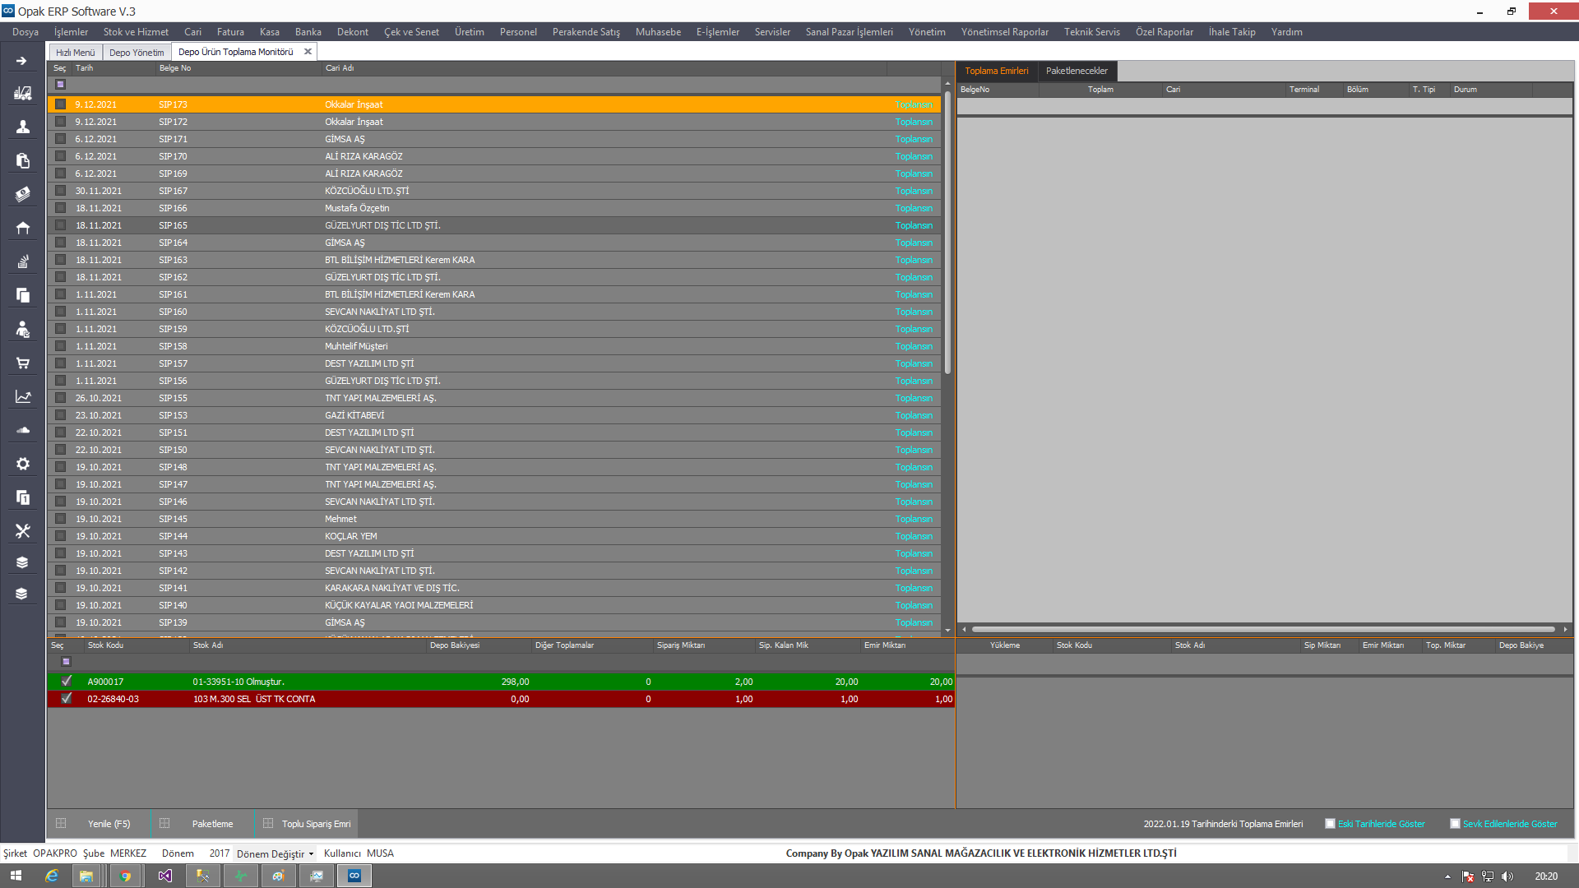Switch to Depo Yönetim tab
Screen dimensions: 1579x888
137,52
